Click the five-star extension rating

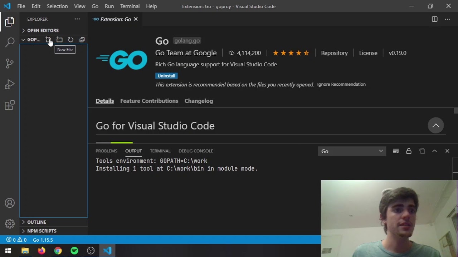point(291,53)
